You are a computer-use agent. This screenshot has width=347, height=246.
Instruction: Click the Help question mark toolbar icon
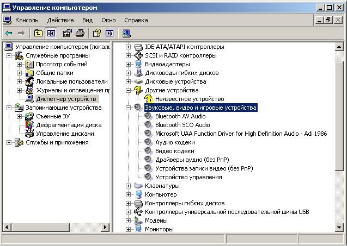97,33
